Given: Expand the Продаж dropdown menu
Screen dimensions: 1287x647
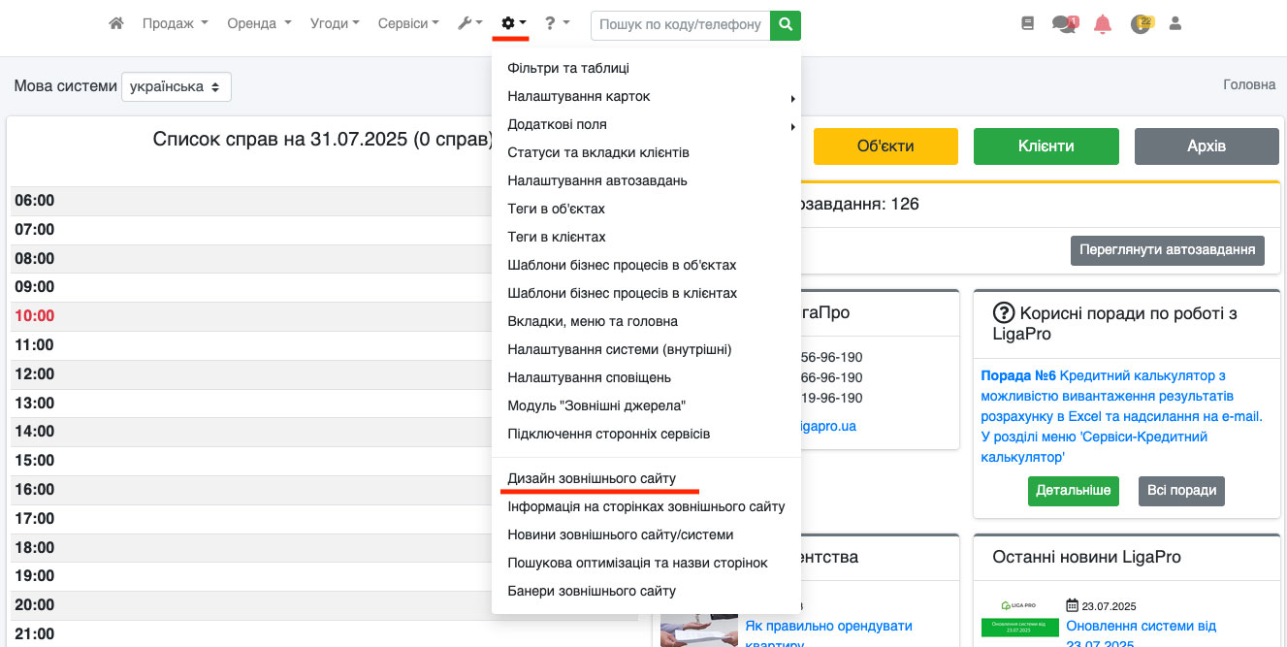Looking at the screenshot, I should pyautogui.click(x=175, y=23).
